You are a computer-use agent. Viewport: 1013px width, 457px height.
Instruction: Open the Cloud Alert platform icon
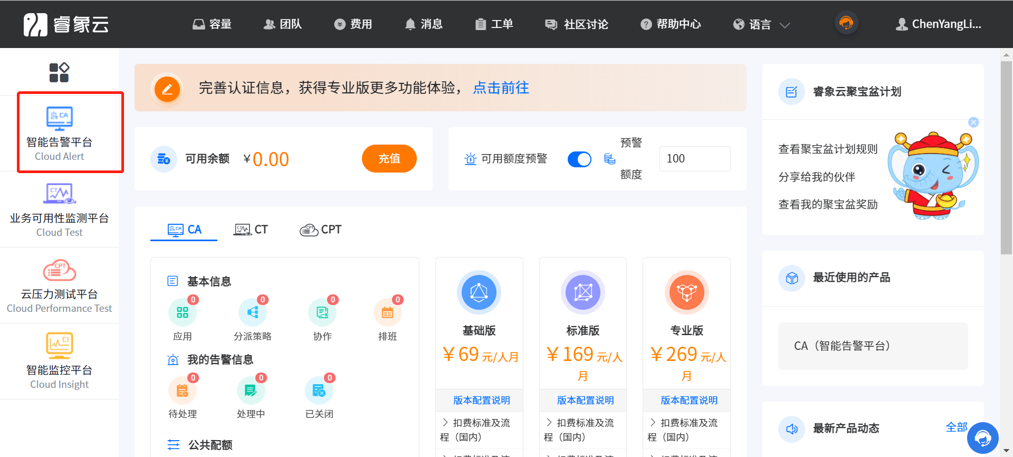59,118
